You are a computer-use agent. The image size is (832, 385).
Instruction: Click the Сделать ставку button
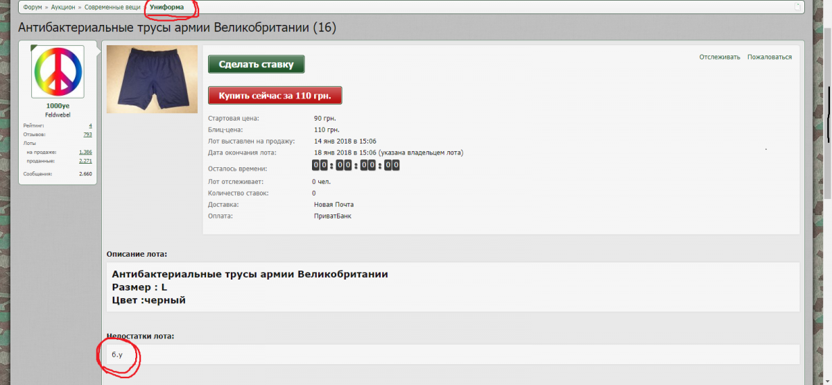[256, 65]
